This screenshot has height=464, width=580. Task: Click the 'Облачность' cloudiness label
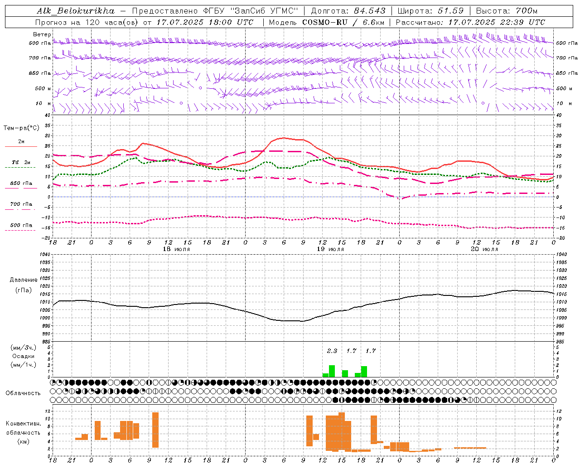coord(23,393)
